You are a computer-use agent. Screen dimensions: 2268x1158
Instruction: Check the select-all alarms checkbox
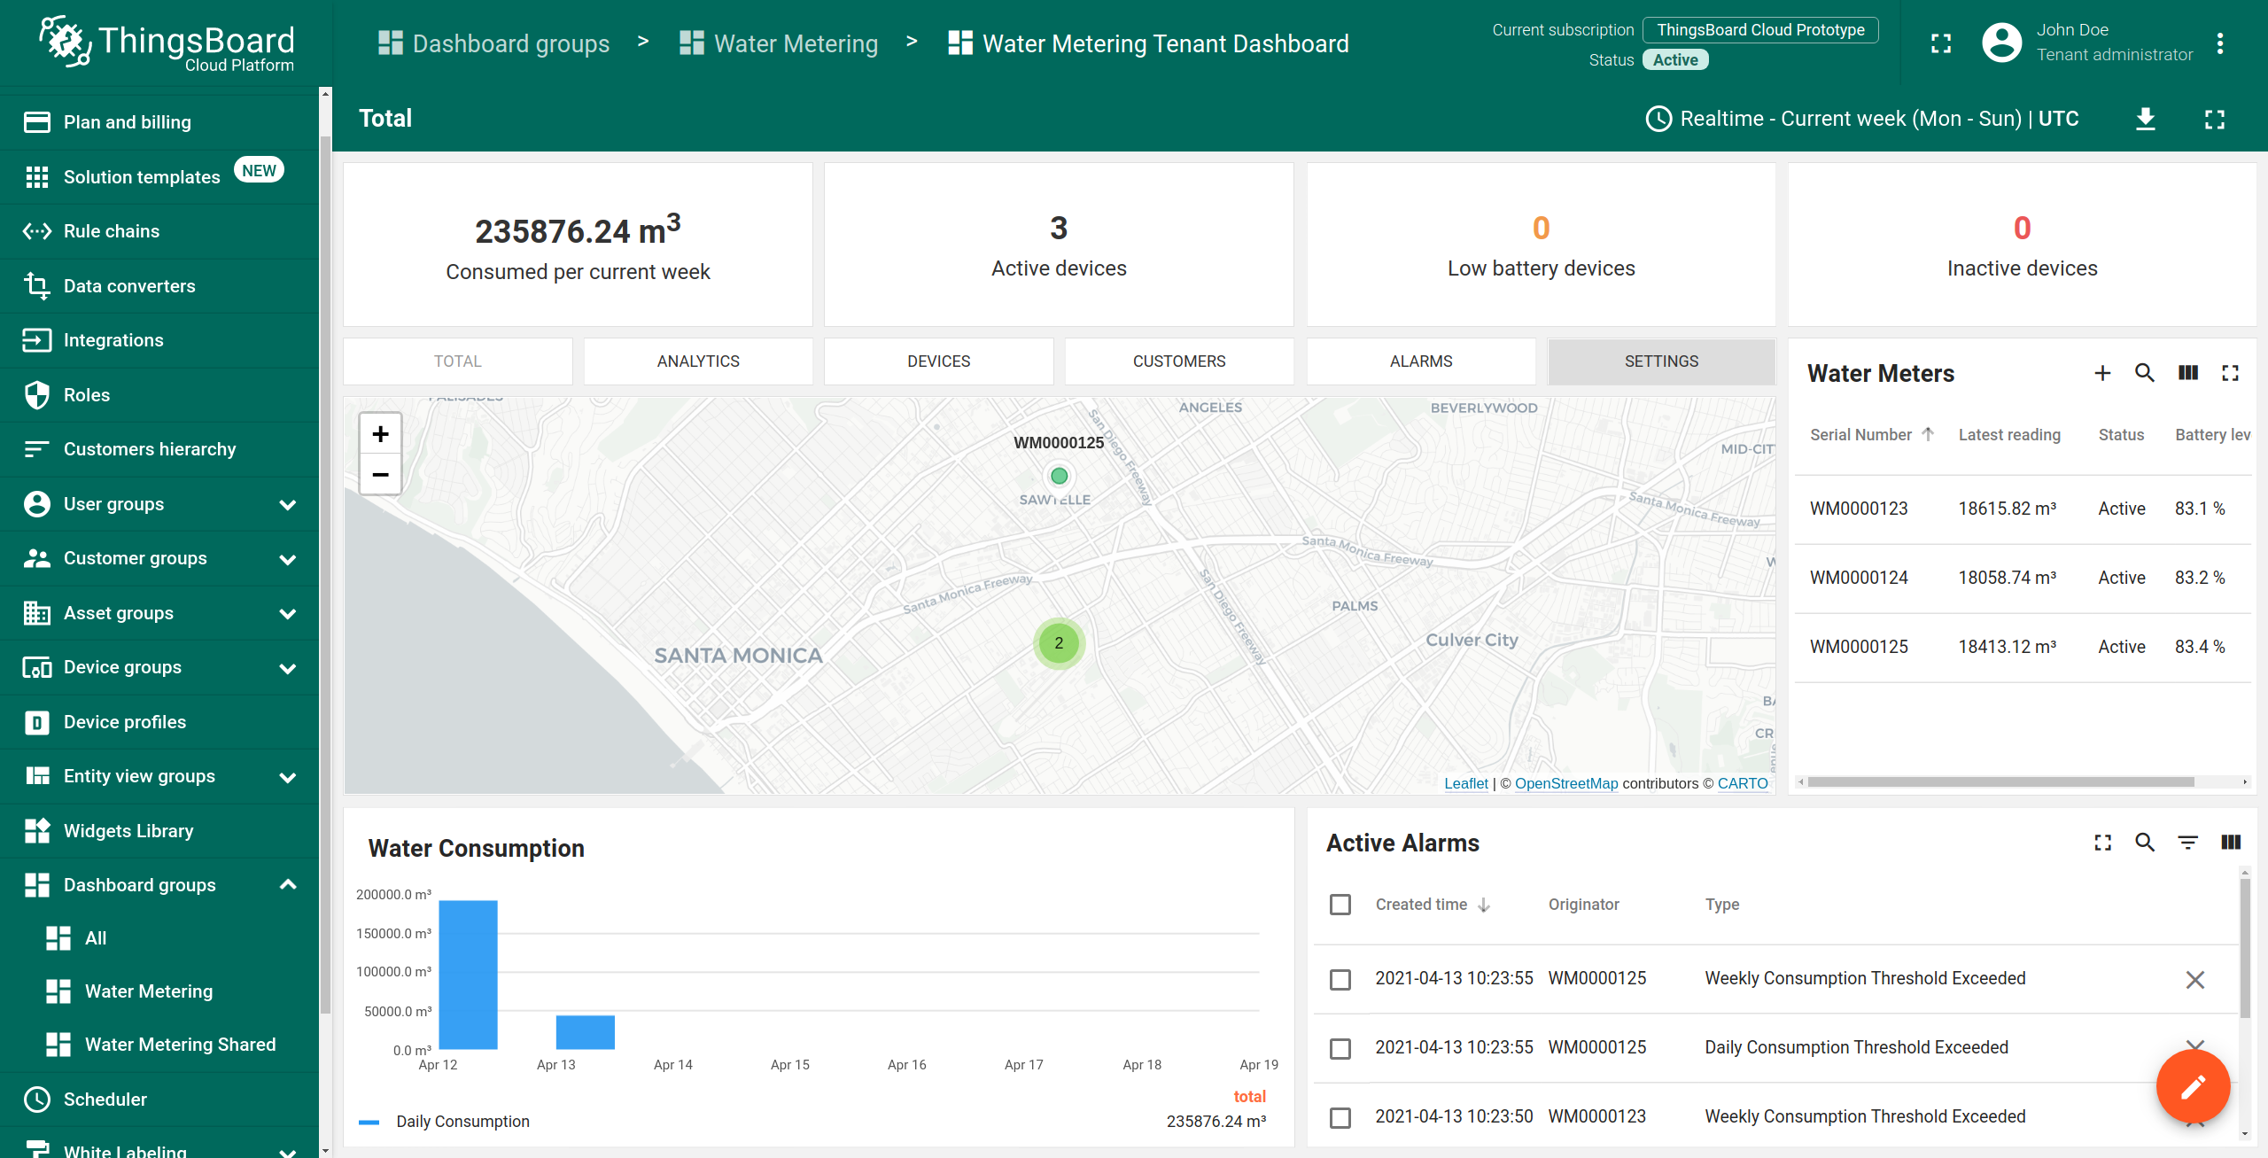point(1340,905)
